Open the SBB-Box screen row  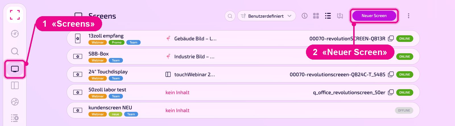click(x=243, y=56)
